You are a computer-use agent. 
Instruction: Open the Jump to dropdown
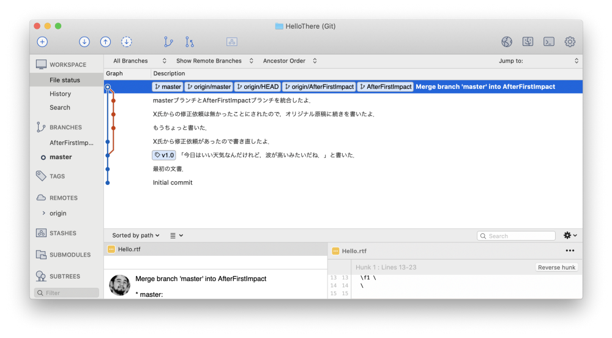pos(539,61)
